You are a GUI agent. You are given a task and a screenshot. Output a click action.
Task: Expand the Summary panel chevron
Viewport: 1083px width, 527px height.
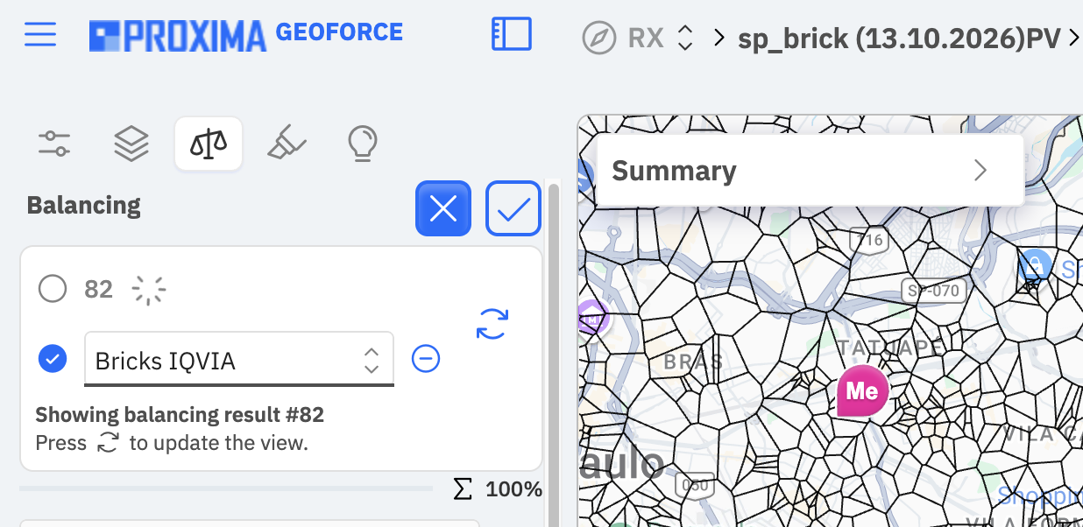pyautogui.click(x=980, y=170)
